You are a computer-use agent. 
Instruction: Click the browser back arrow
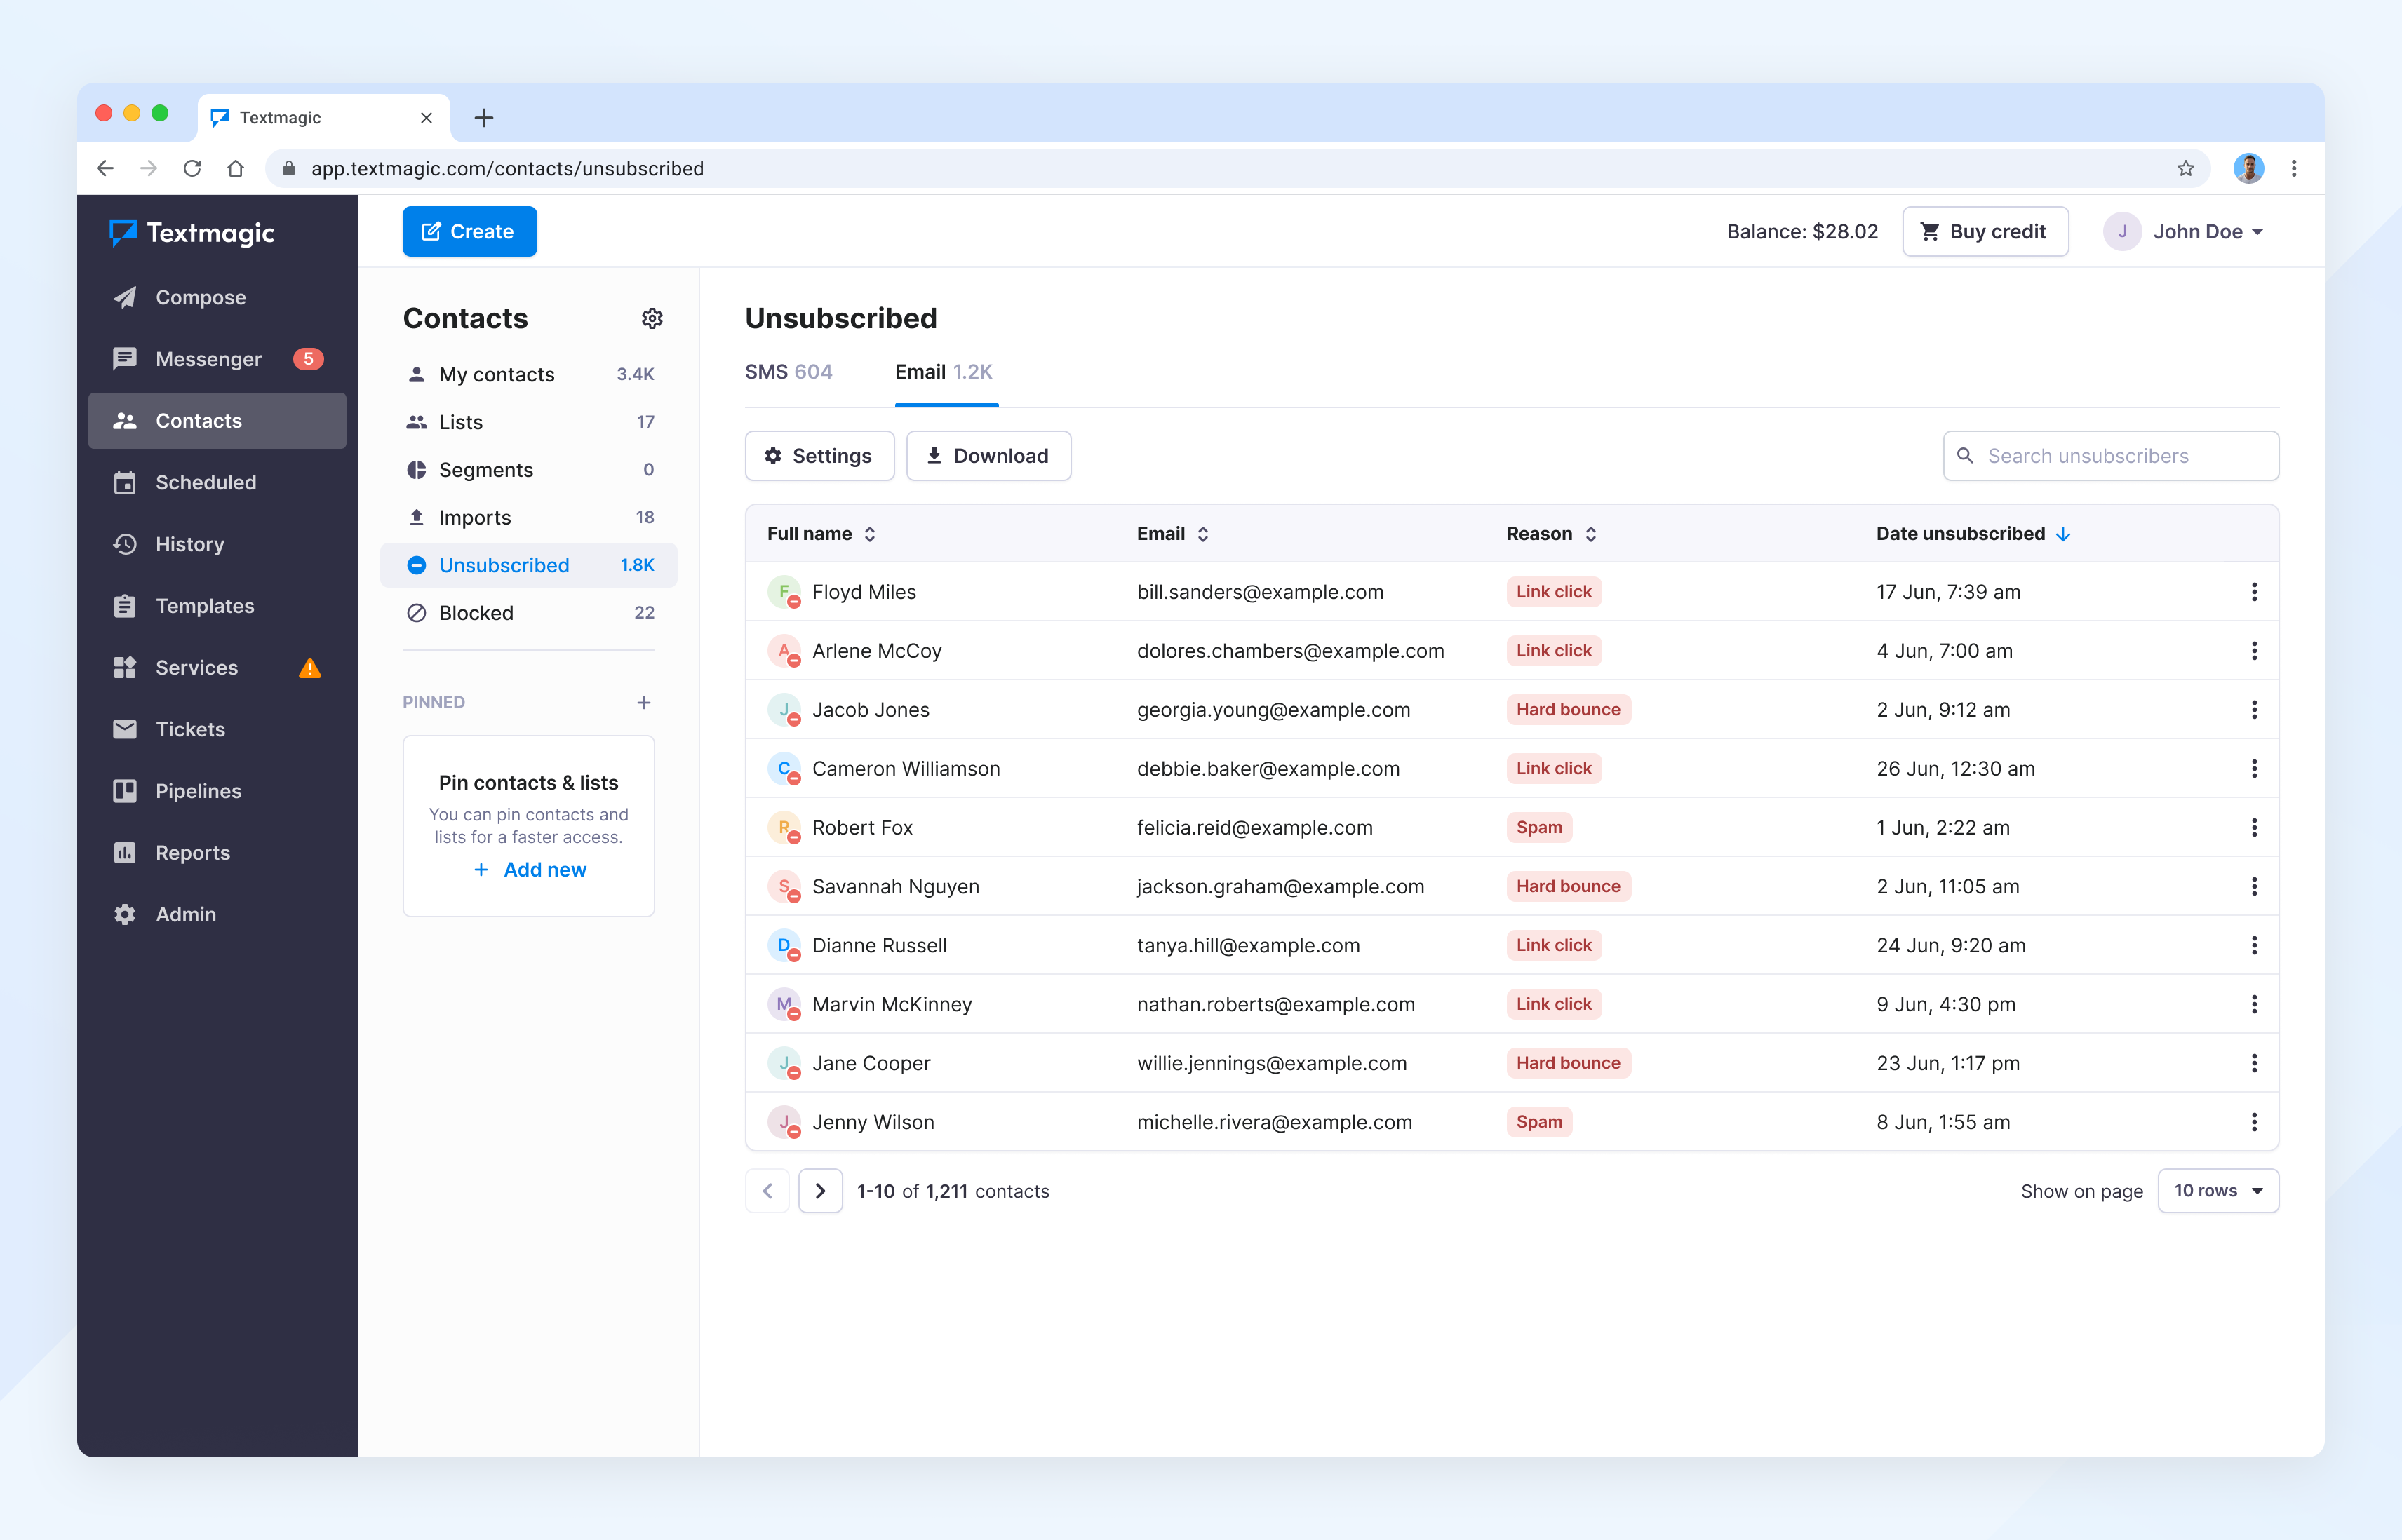point(105,168)
